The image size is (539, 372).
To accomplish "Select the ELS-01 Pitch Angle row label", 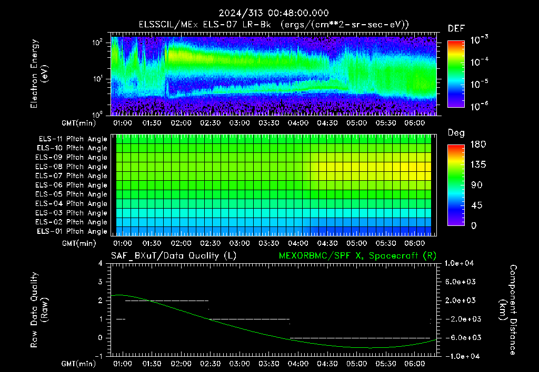I will pyautogui.click(x=72, y=231).
